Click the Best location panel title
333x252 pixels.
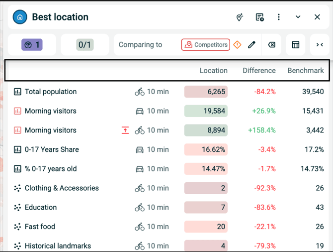point(60,17)
